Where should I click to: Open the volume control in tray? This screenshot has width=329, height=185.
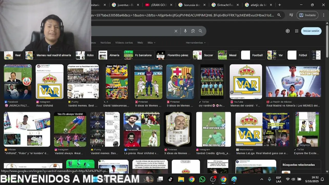(293, 179)
